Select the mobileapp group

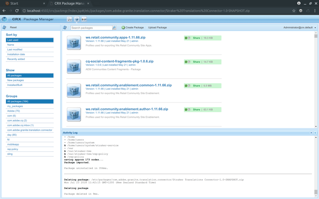click(x=30, y=145)
